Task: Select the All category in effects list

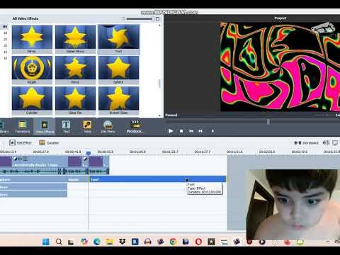Action: point(5,26)
